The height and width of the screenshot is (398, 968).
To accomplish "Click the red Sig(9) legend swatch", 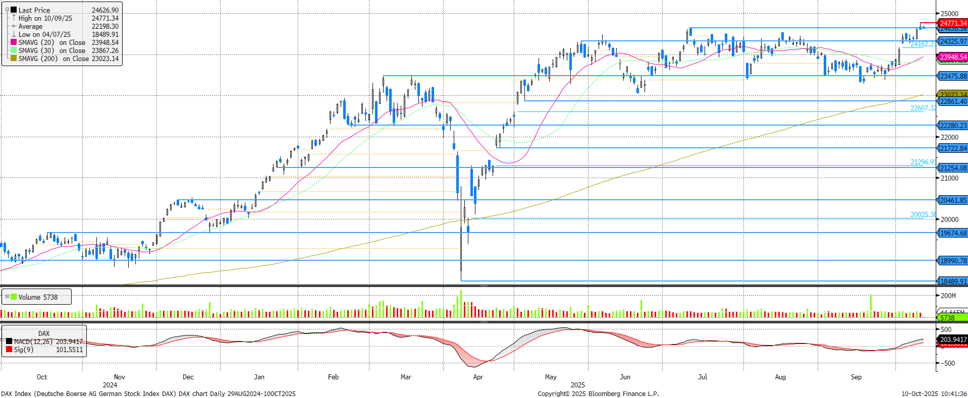I will click(9, 349).
